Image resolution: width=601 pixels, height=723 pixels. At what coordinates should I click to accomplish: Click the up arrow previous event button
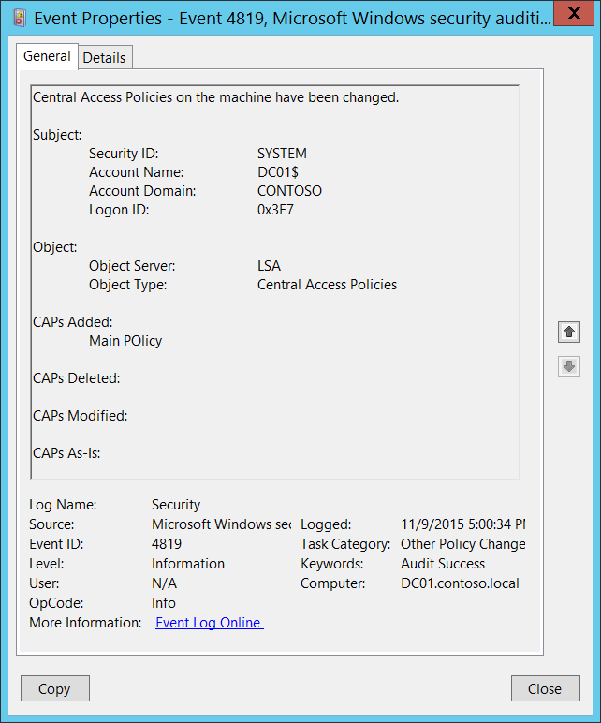point(569,332)
